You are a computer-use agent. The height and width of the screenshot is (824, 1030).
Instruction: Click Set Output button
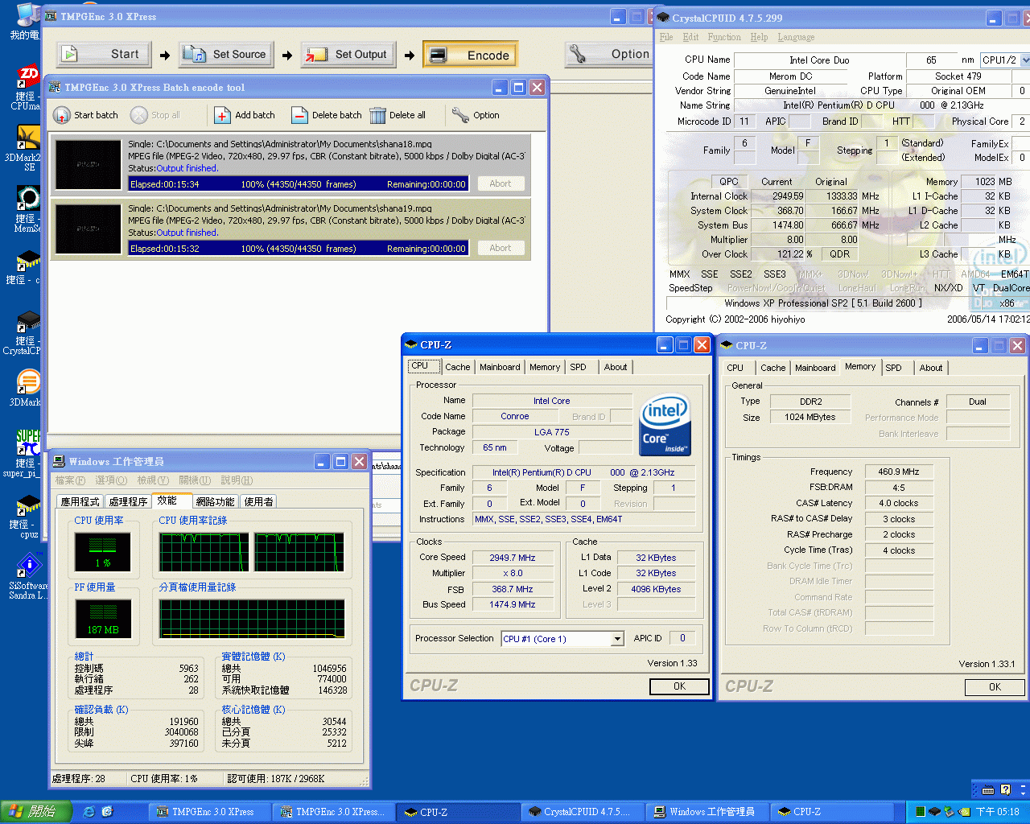[348, 54]
